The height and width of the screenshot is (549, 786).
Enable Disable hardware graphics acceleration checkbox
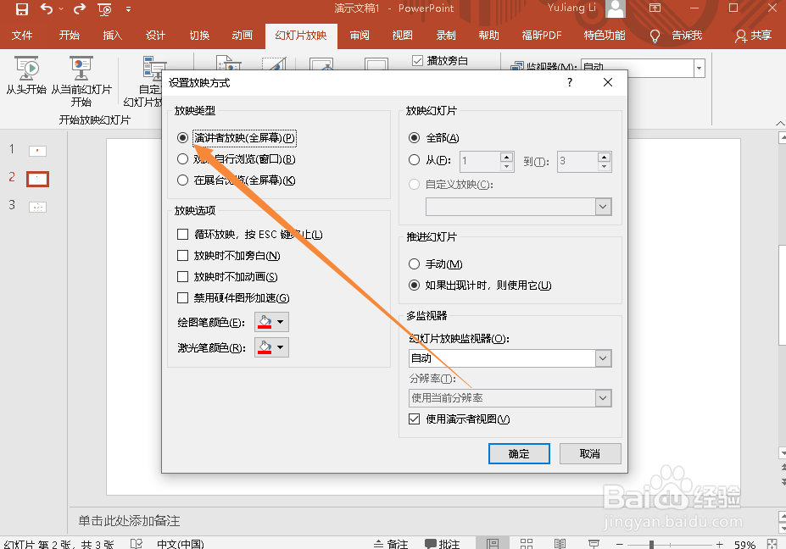click(182, 298)
